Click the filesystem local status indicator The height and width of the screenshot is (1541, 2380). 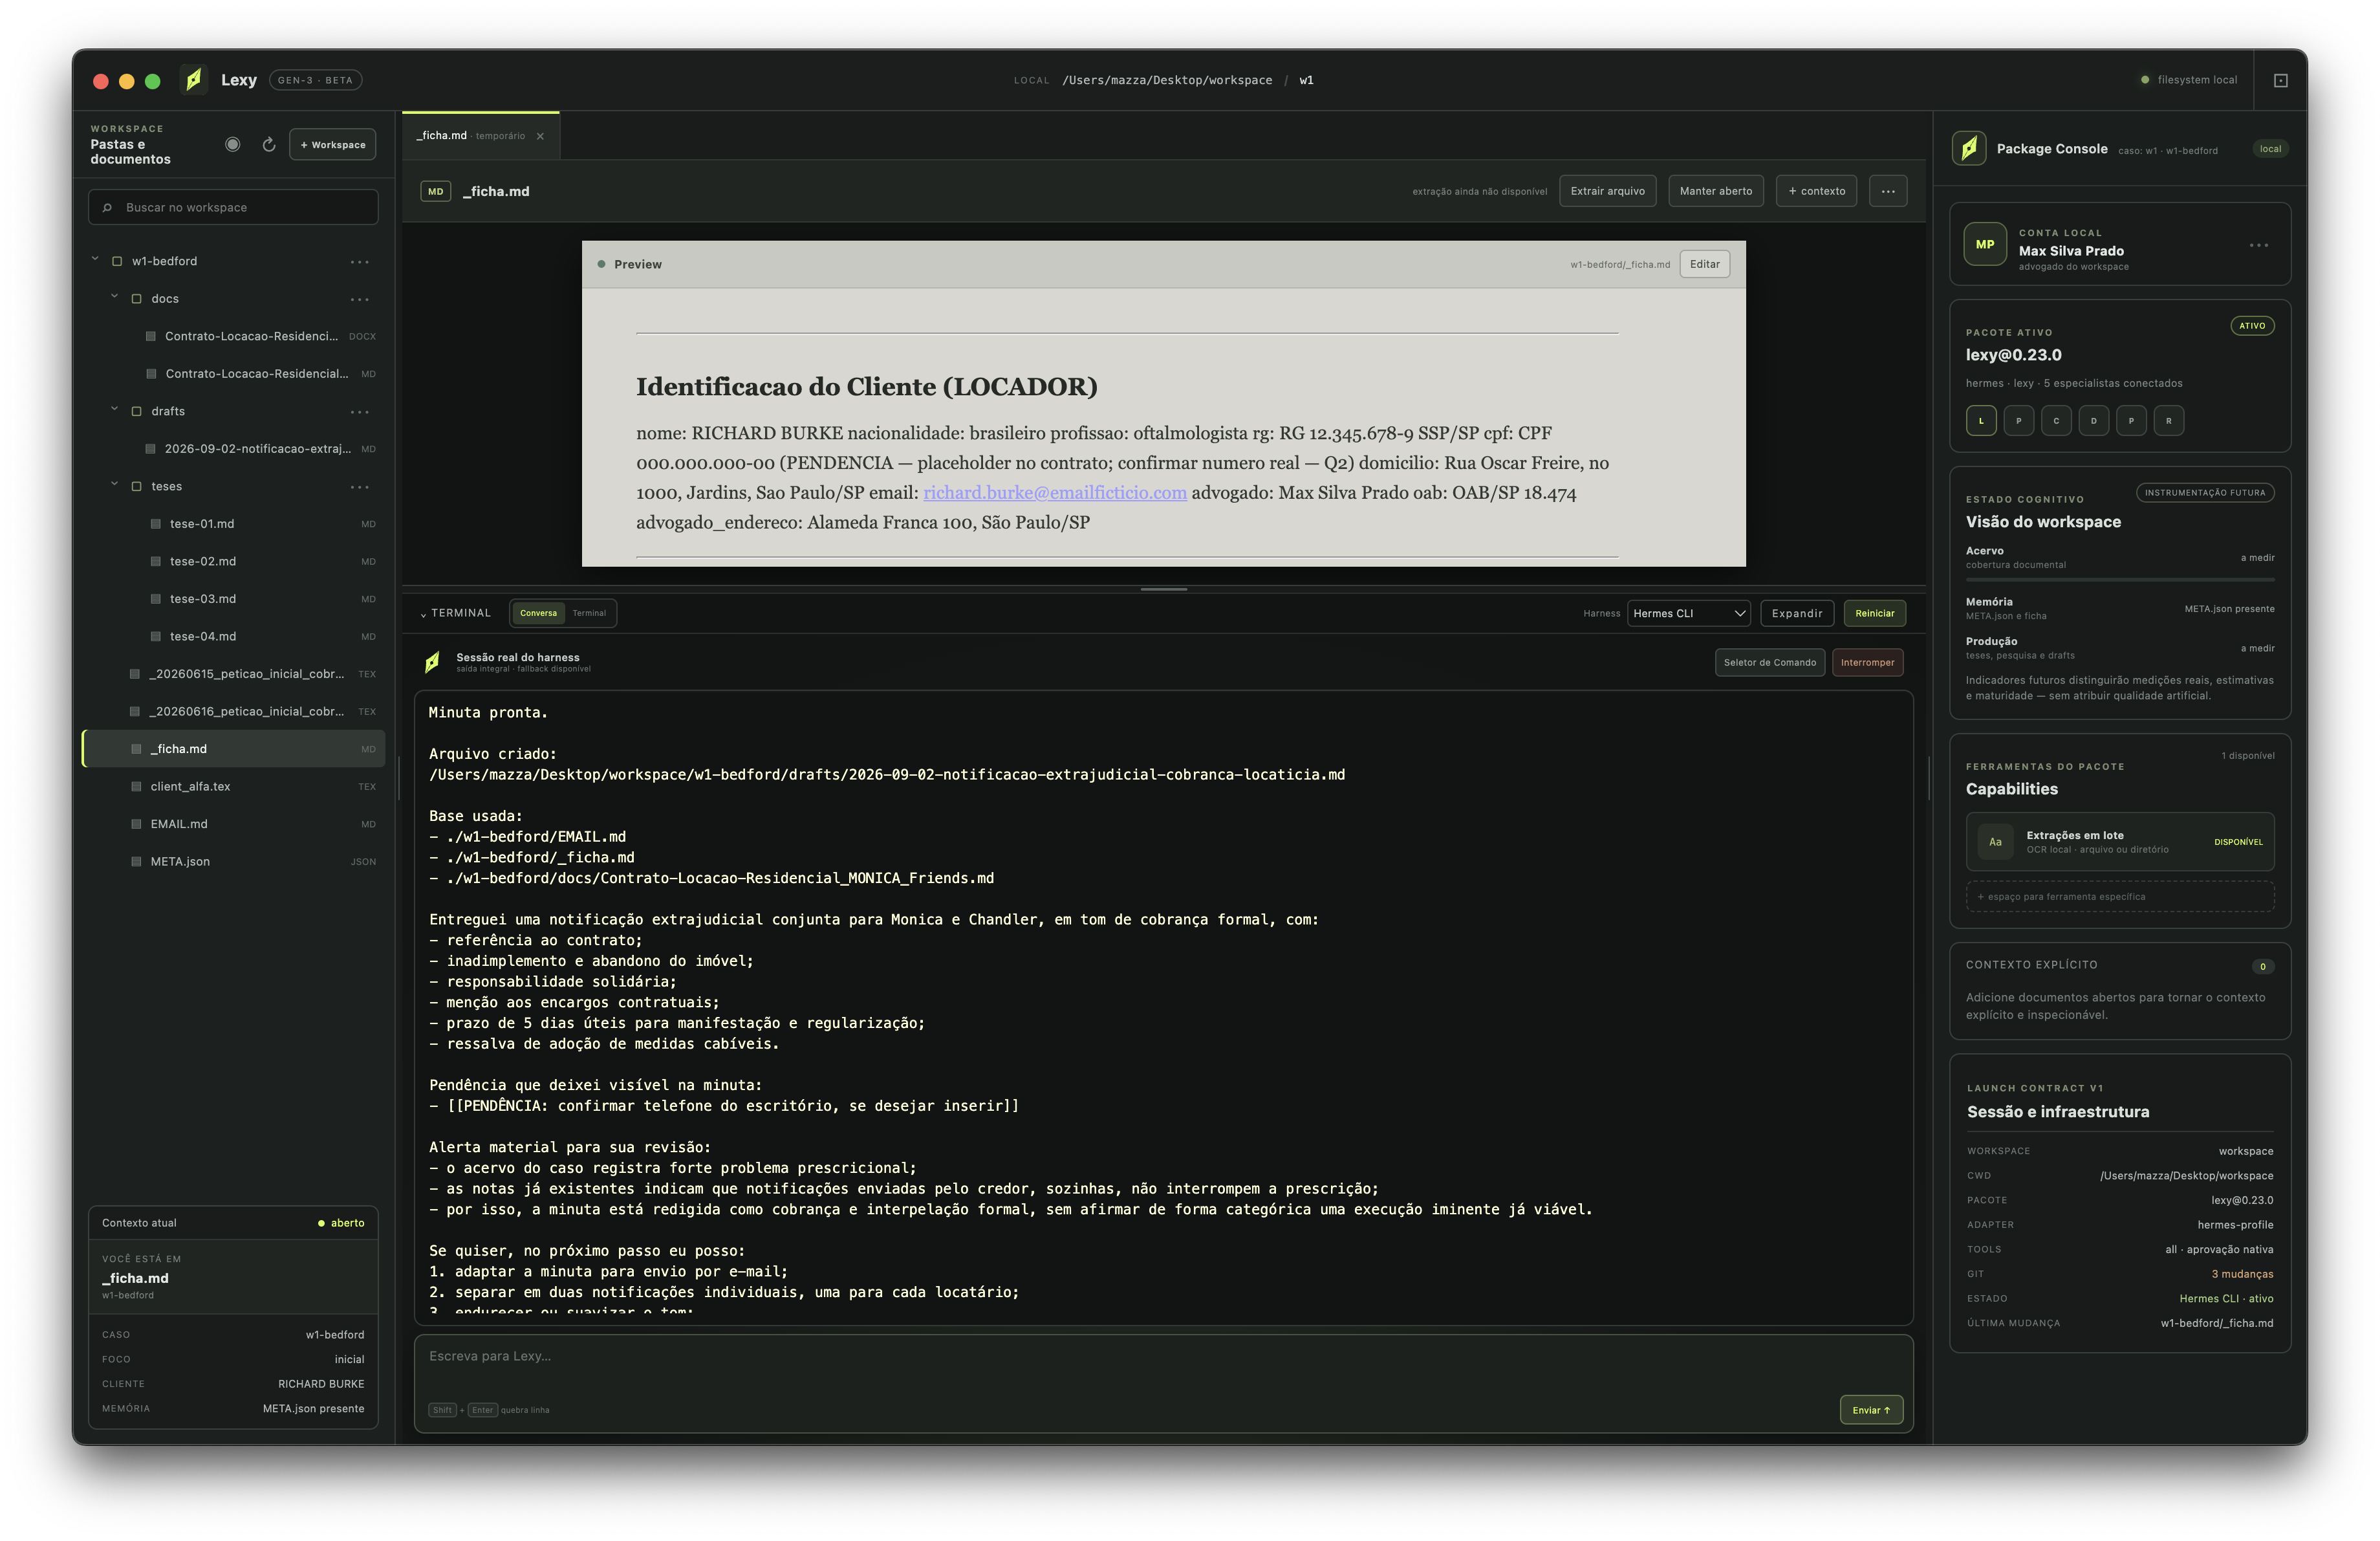(x=2189, y=80)
